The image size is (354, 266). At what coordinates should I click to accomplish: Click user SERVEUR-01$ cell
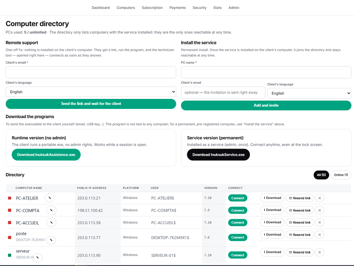[164, 255]
